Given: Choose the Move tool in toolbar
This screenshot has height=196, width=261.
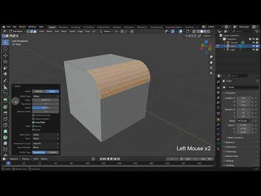Looking at the screenshot, I should (5, 56).
